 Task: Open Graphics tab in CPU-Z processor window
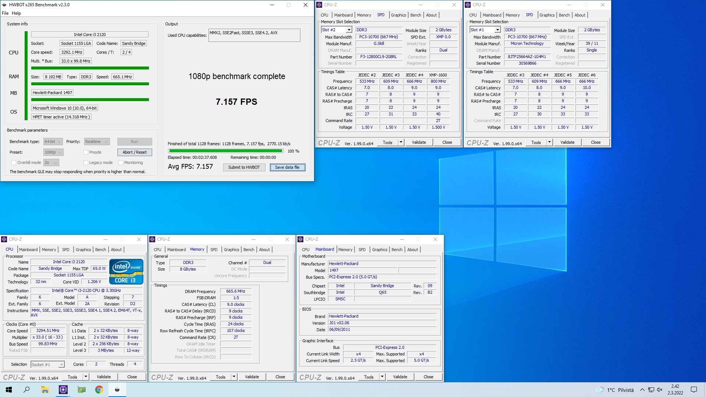(x=83, y=250)
